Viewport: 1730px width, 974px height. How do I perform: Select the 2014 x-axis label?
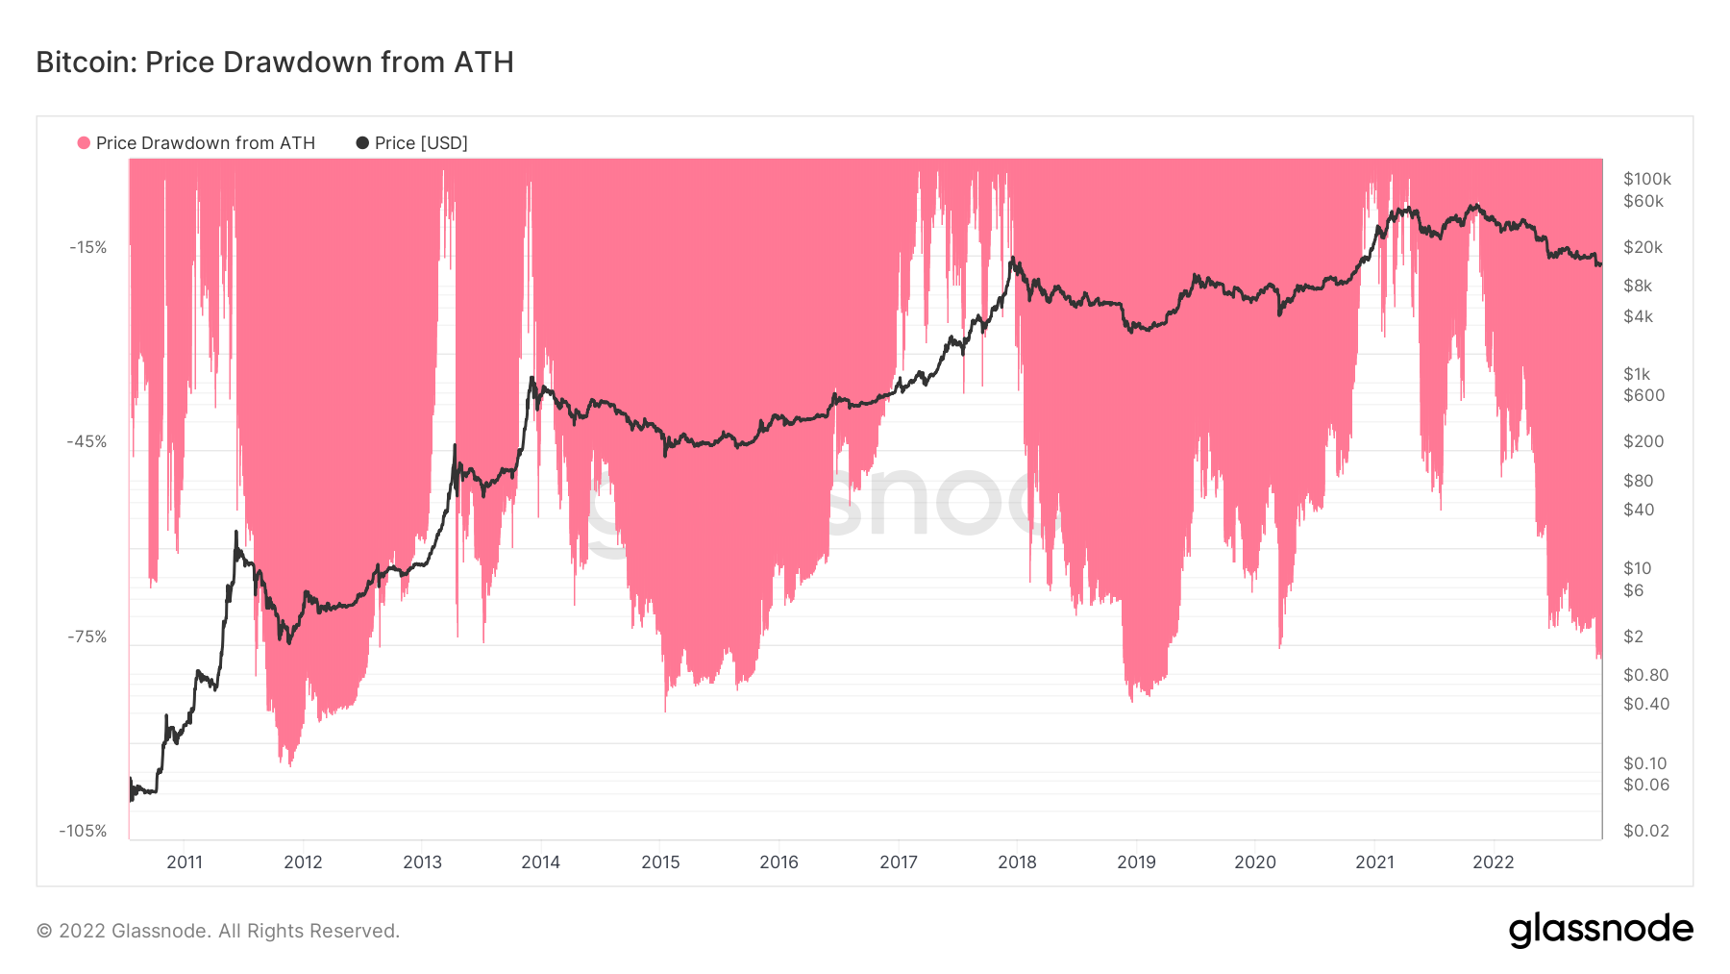coord(541,862)
